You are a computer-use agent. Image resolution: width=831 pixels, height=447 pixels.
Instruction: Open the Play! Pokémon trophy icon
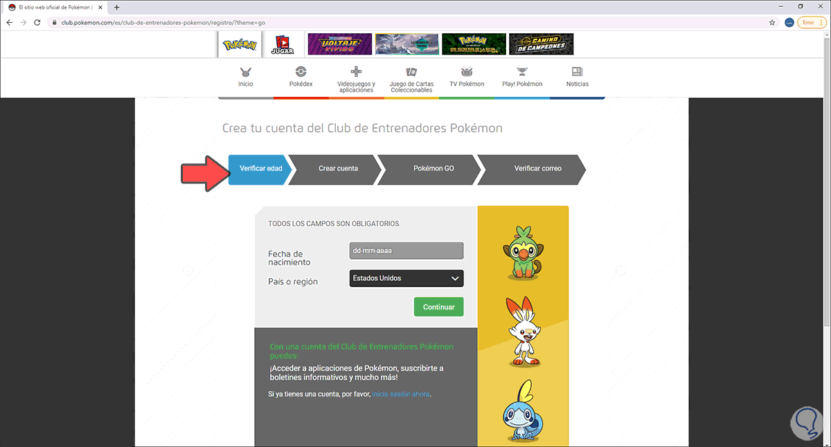[522, 71]
